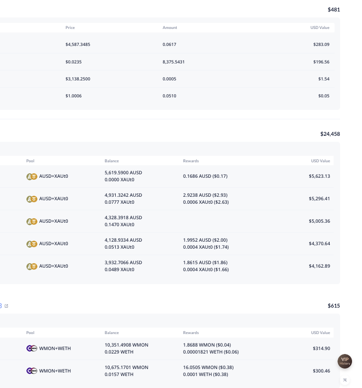Click the Pool header in AUSD+XAUt0 table

point(30,161)
